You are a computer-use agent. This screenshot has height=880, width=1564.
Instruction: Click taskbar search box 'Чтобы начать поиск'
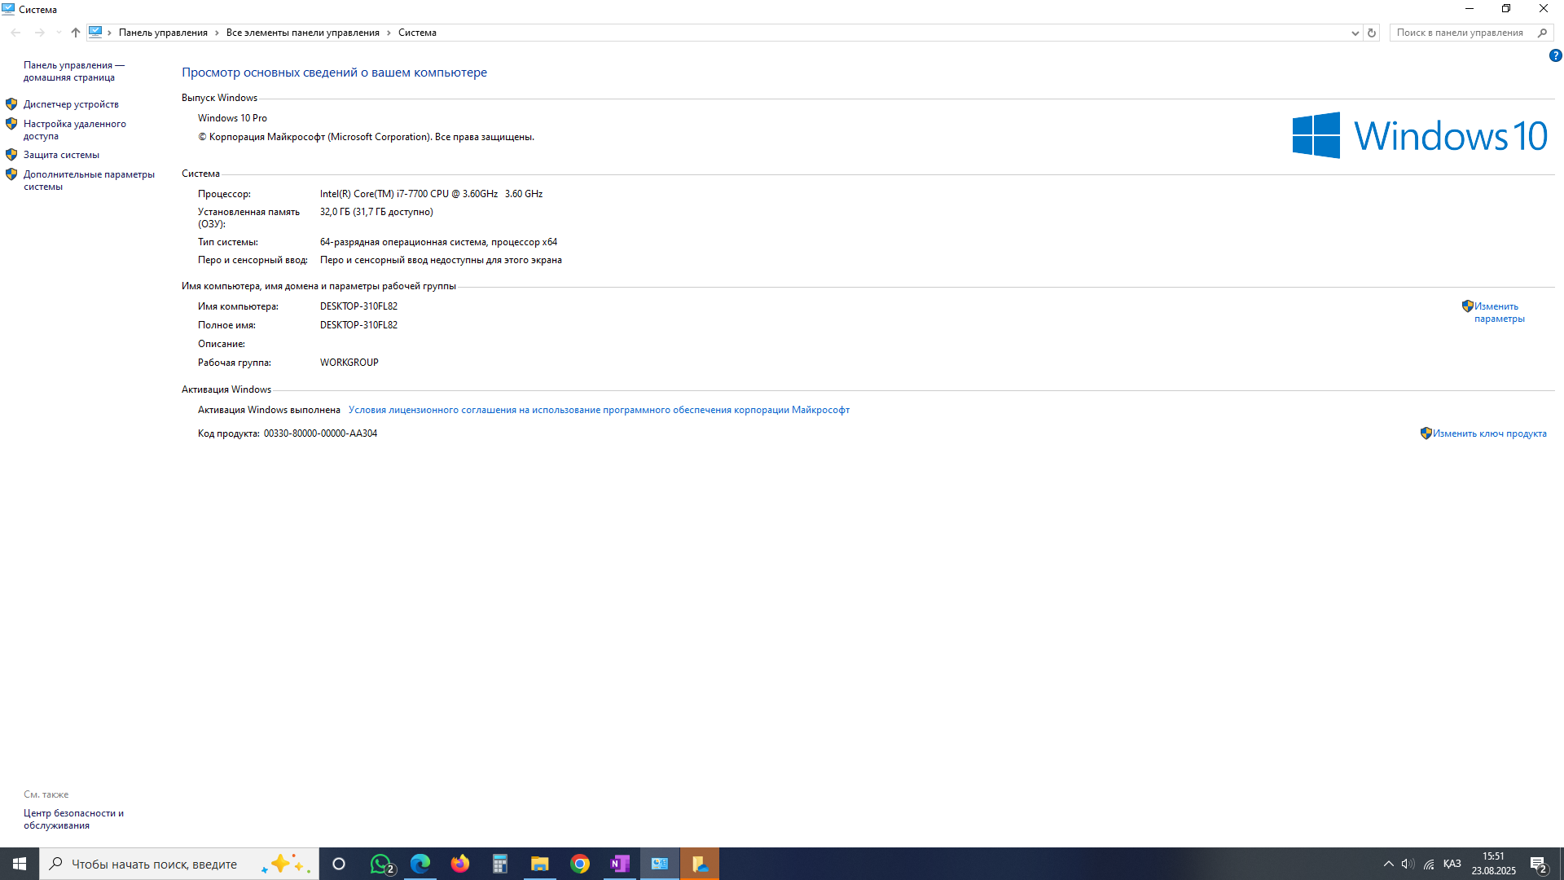[x=179, y=864]
